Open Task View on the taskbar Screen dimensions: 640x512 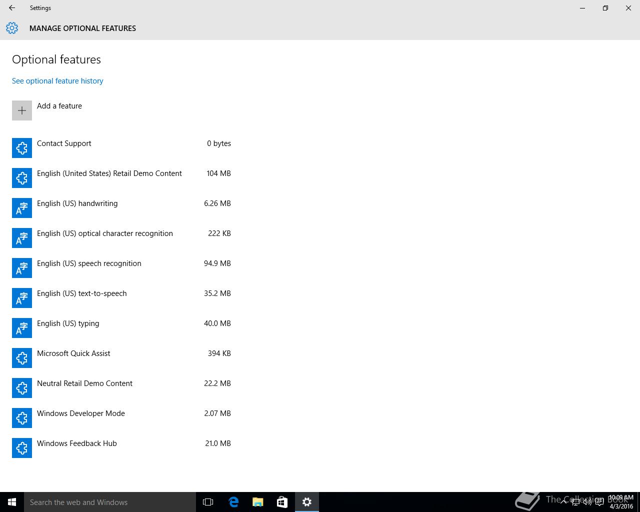coord(208,502)
